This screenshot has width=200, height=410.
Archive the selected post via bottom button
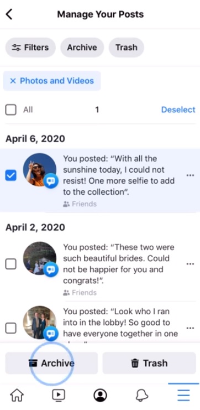(51, 363)
